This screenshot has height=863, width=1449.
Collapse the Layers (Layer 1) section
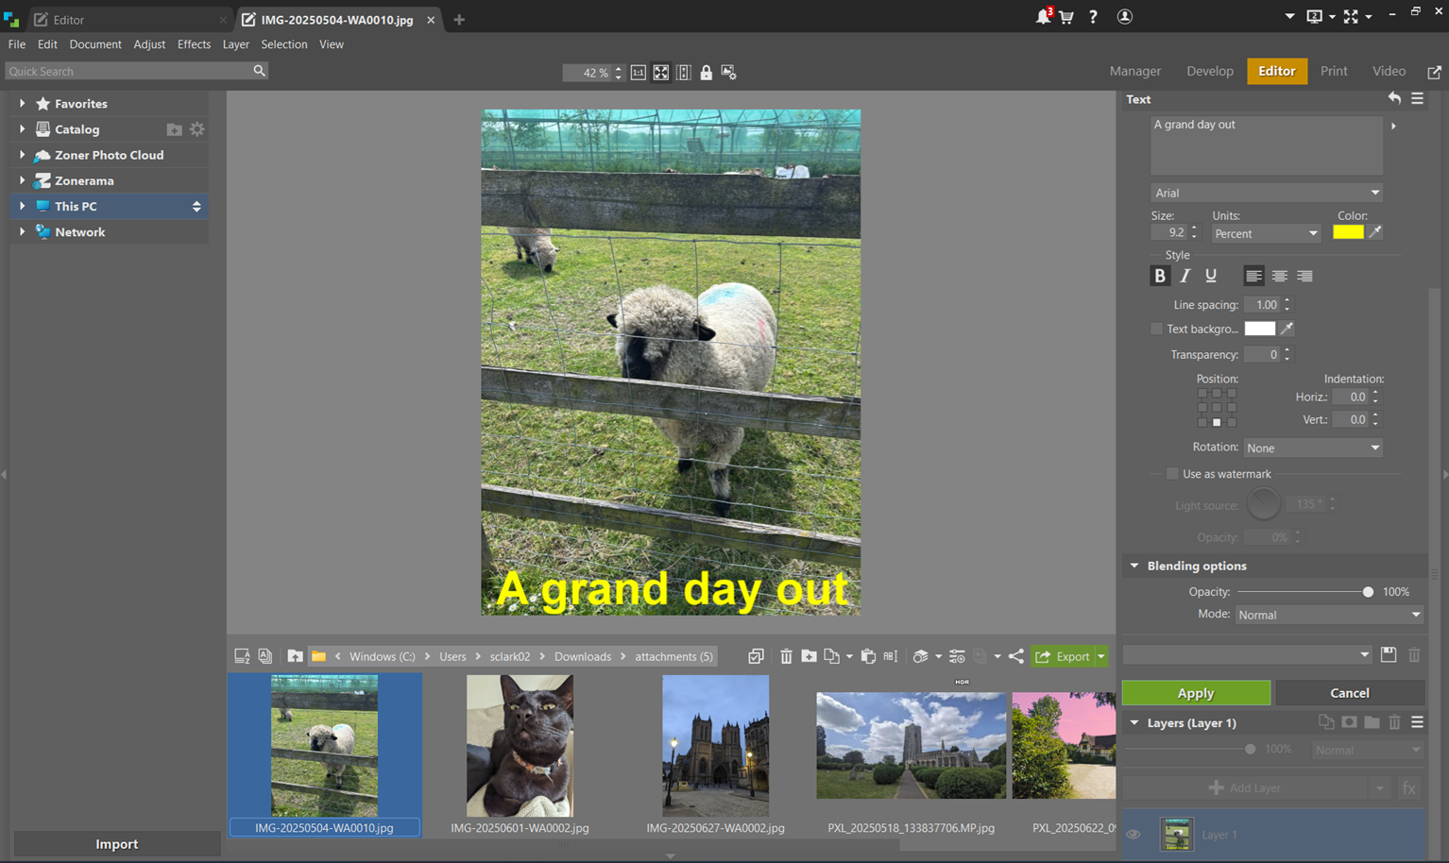pos(1134,723)
